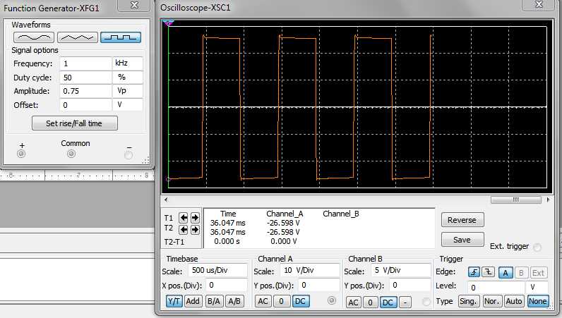Open the offset unit V dropdown

coord(127,105)
